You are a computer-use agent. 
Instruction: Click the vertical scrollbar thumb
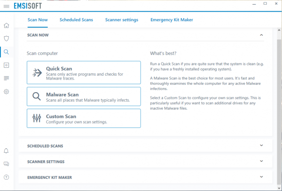279,111
